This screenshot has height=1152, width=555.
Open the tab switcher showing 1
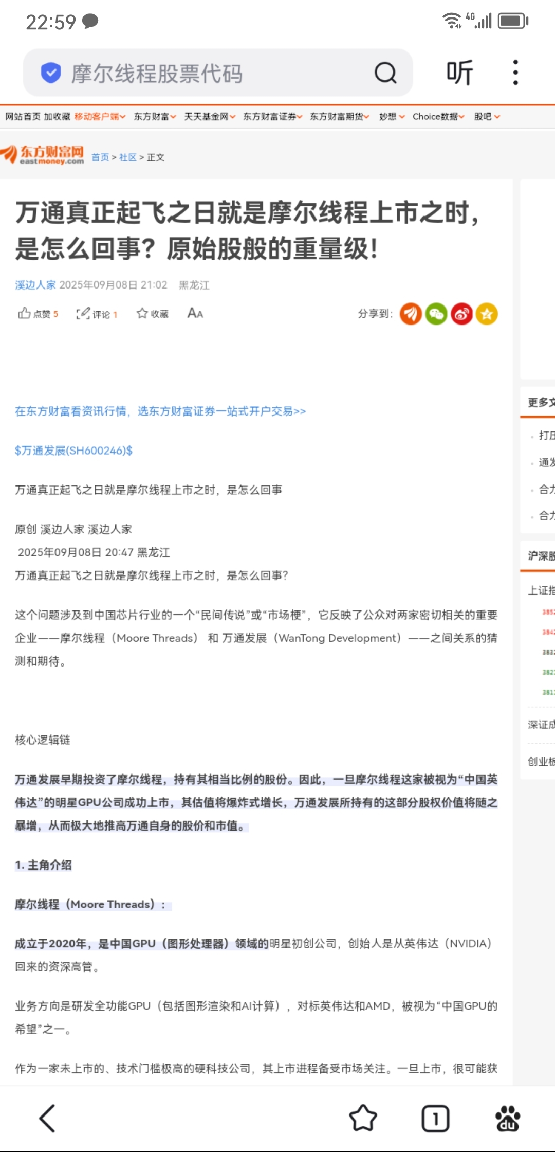click(x=435, y=1119)
